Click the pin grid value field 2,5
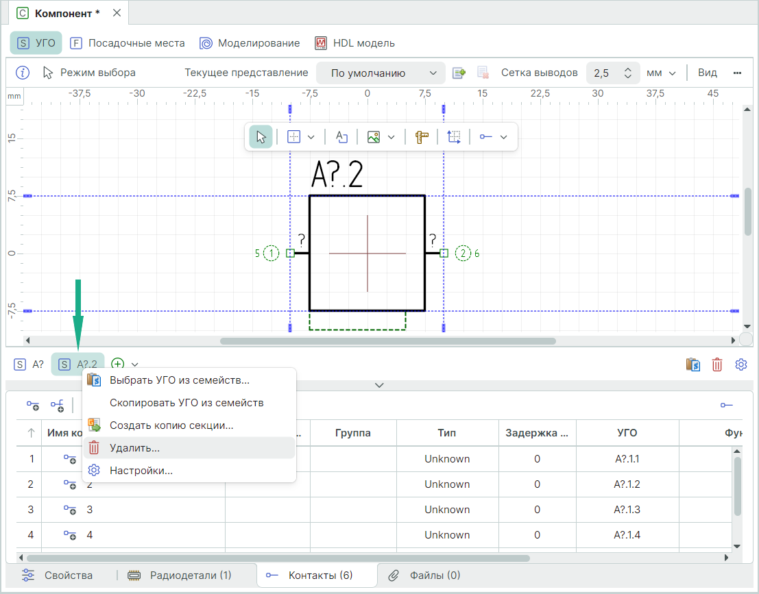The width and height of the screenshot is (759, 594). (x=602, y=73)
